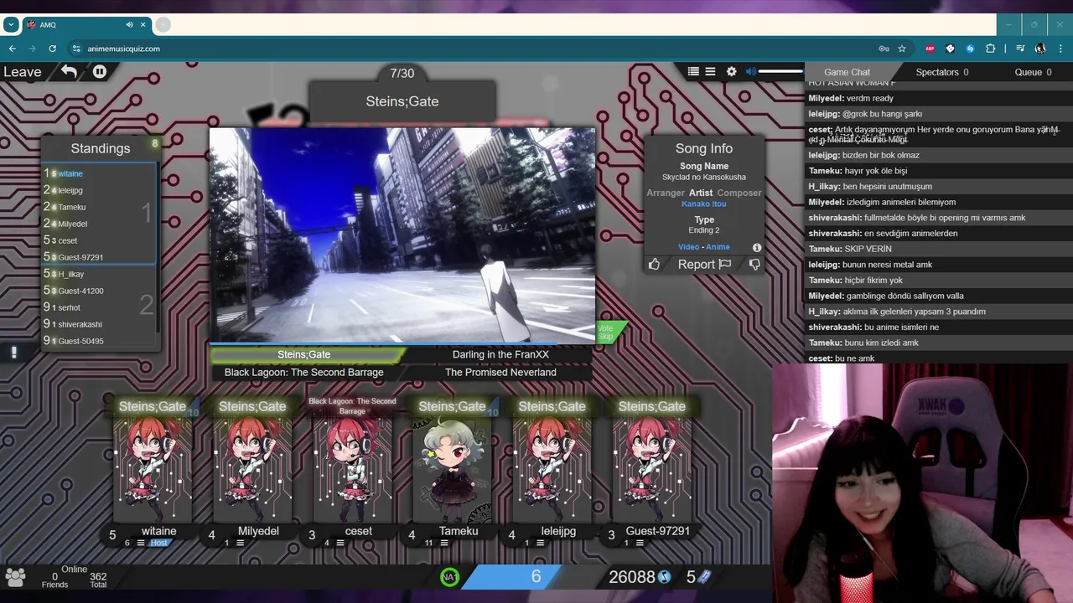Mute the volume speaker icon
The image size is (1073, 603).
click(x=751, y=72)
